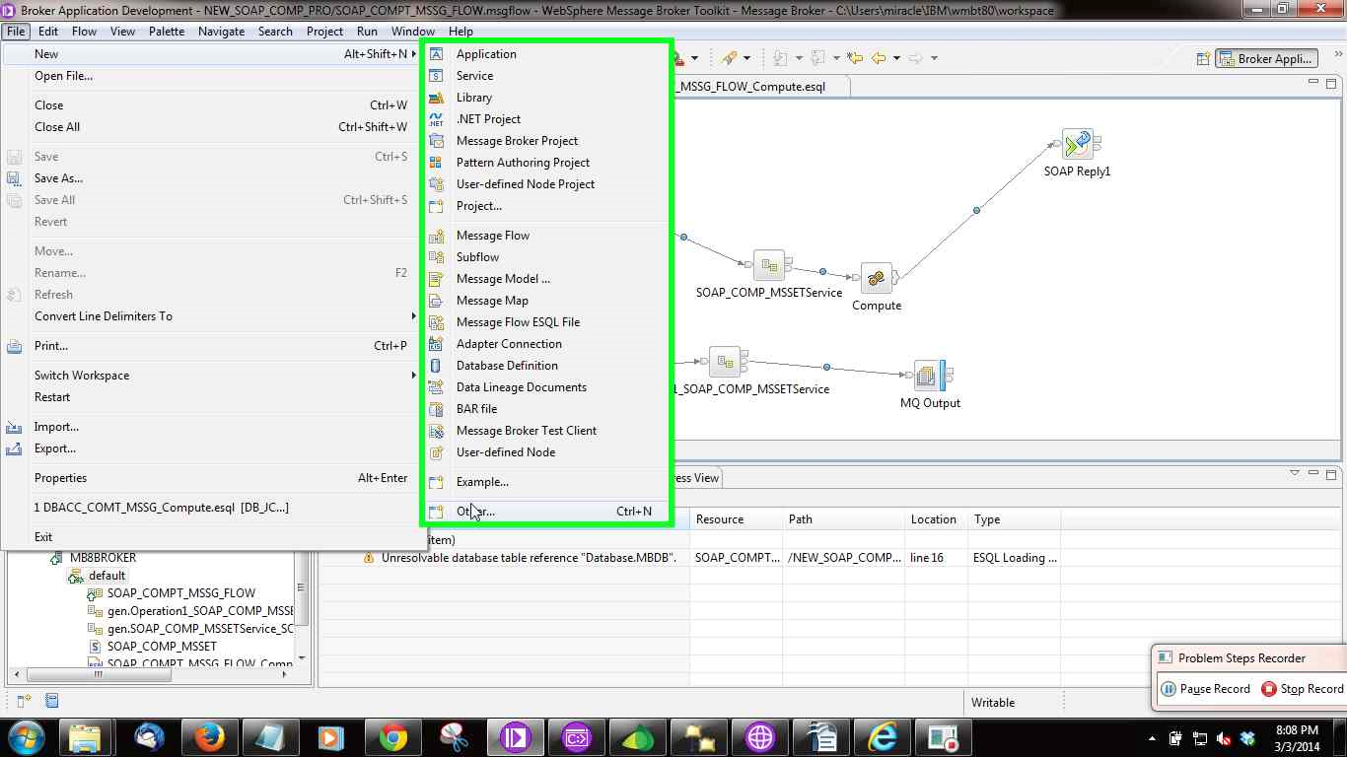
Task: Choose Other... in New submenu
Action: [547, 512]
